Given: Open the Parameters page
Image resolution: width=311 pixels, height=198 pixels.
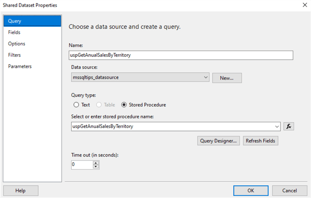Looking at the screenshot, I should [x=19, y=66].
